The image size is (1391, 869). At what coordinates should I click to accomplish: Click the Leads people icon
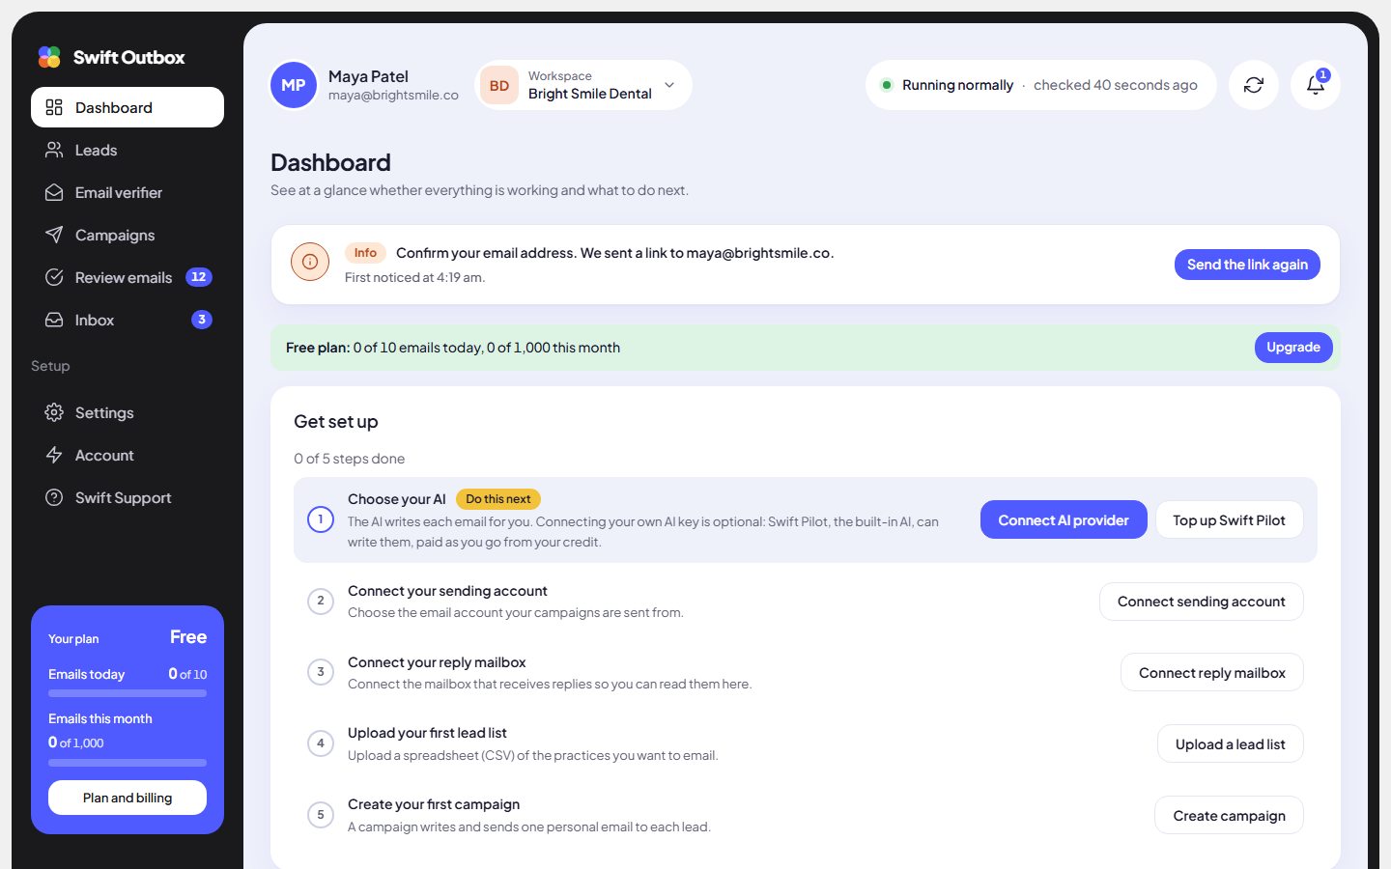54,150
